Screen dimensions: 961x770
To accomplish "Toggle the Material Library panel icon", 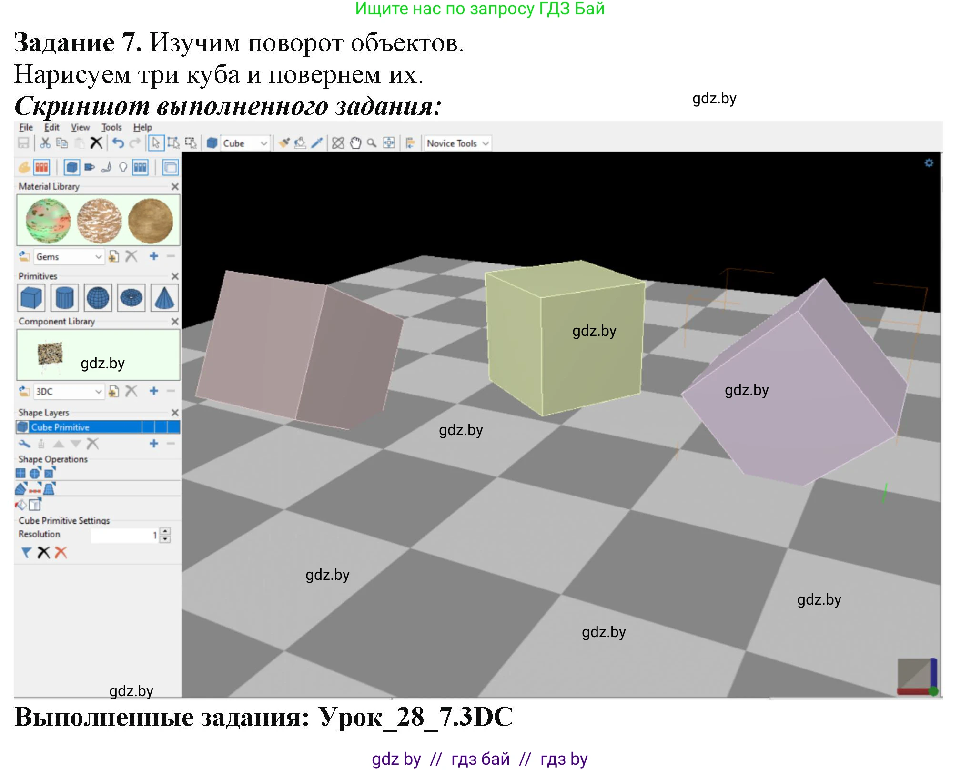I will (x=42, y=167).
